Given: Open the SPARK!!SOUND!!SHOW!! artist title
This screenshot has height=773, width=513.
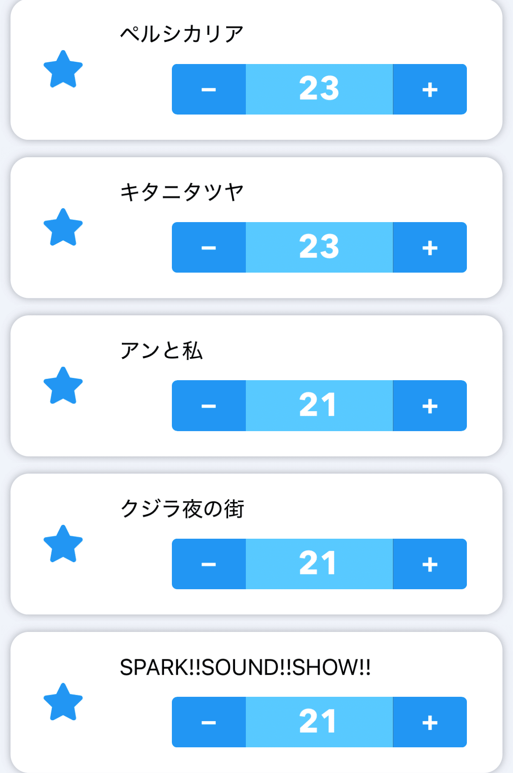Looking at the screenshot, I should (x=245, y=667).
